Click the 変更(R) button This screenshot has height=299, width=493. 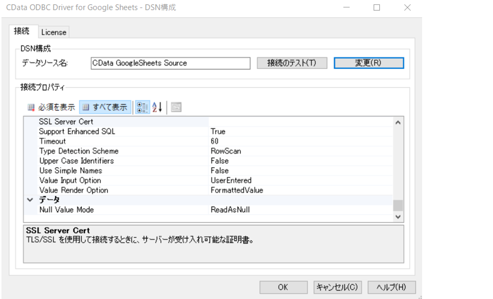pos(368,63)
